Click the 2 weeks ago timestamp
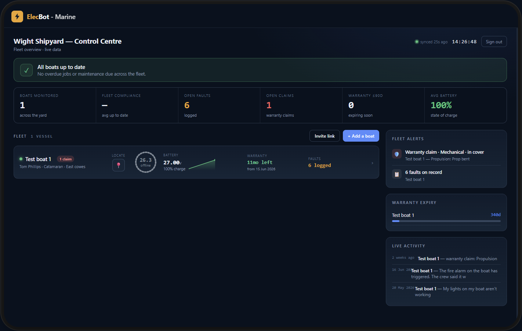This screenshot has height=331, width=522. tap(403, 258)
